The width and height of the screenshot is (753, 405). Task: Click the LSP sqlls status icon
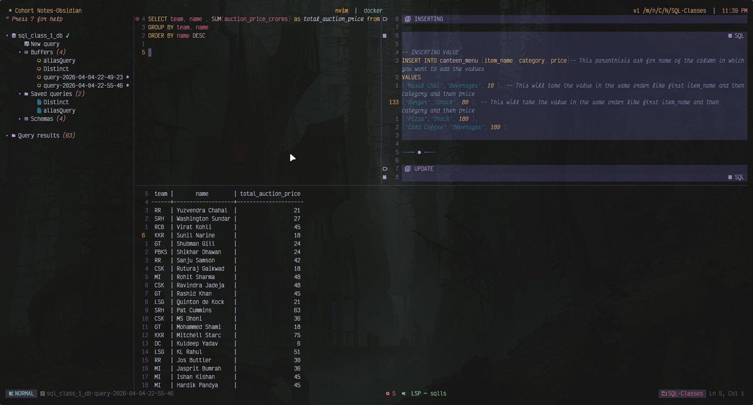(x=403, y=394)
